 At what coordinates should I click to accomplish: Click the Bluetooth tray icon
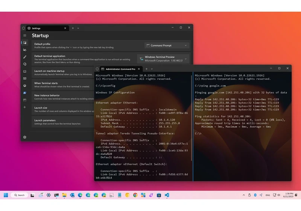(255, 195)
